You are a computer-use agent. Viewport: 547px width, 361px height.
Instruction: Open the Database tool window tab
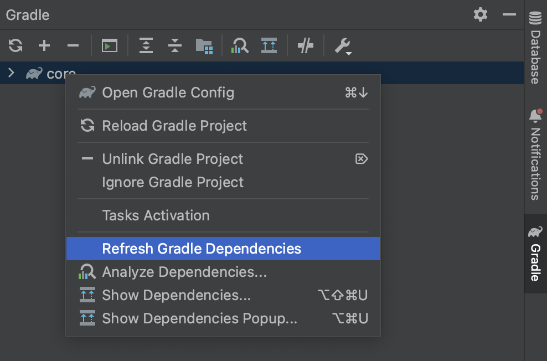[x=535, y=48]
